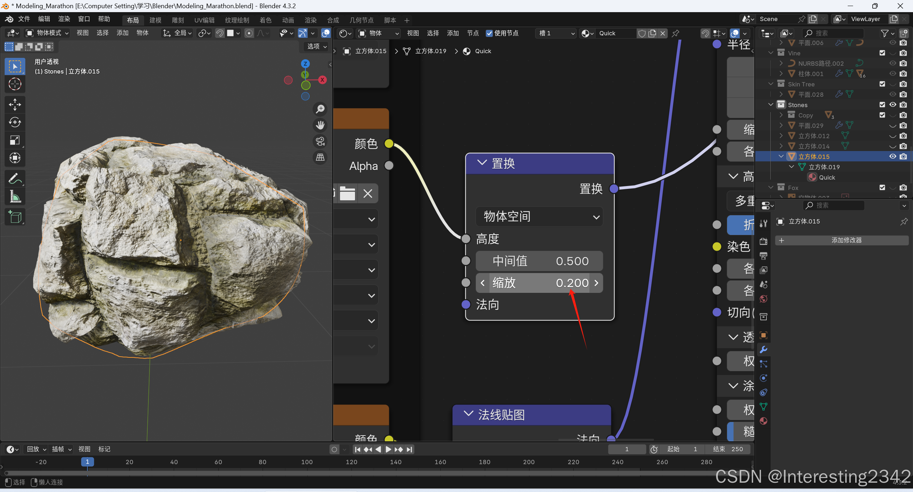The width and height of the screenshot is (913, 492).
Task: Select the Move tool in viewport toolbar
Action: click(x=15, y=105)
